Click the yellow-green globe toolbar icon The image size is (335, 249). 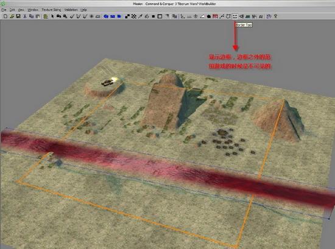(x=46, y=16)
